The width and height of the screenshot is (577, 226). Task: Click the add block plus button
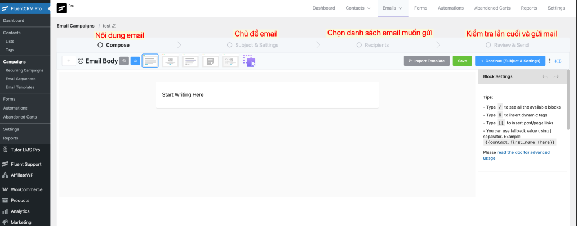point(69,61)
